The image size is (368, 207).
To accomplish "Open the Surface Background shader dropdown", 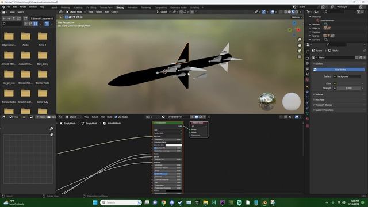I will [x=347, y=76].
